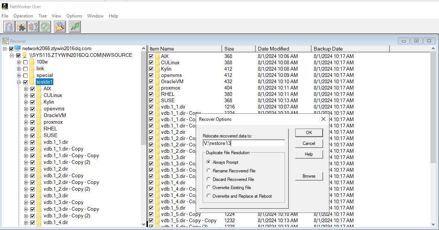
Task: Sort by the Backup Date column header
Action: click(x=350, y=49)
